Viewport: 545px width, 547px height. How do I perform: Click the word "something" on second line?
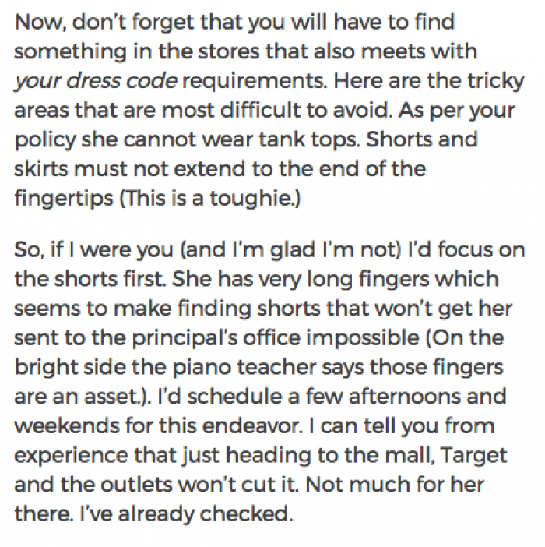[70, 51]
